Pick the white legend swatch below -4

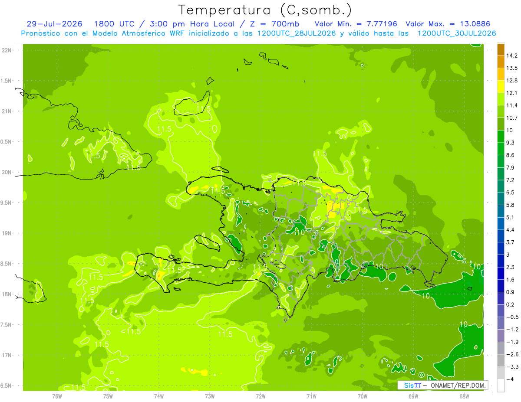tap(501, 386)
